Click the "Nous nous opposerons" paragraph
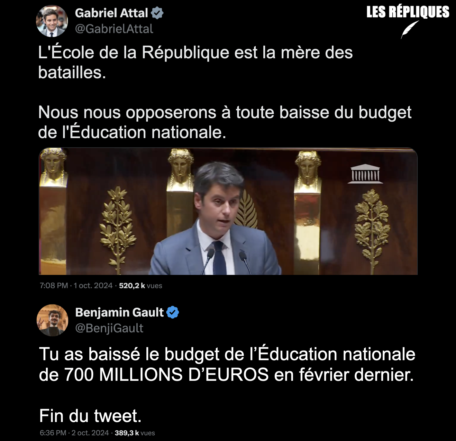Viewport: 456px width, 441px height. click(x=225, y=122)
